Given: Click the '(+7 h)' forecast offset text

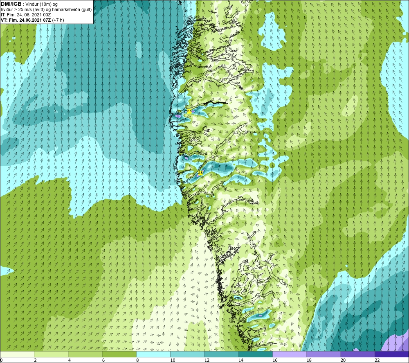Looking at the screenshot, I should (58, 20).
